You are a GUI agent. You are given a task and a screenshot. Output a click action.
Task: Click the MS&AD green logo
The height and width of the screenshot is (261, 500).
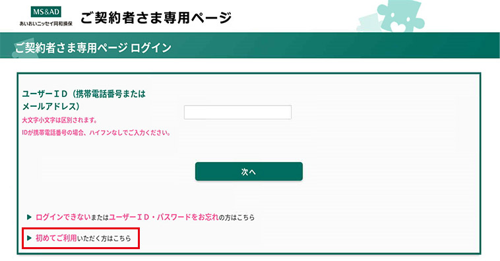point(46,12)
